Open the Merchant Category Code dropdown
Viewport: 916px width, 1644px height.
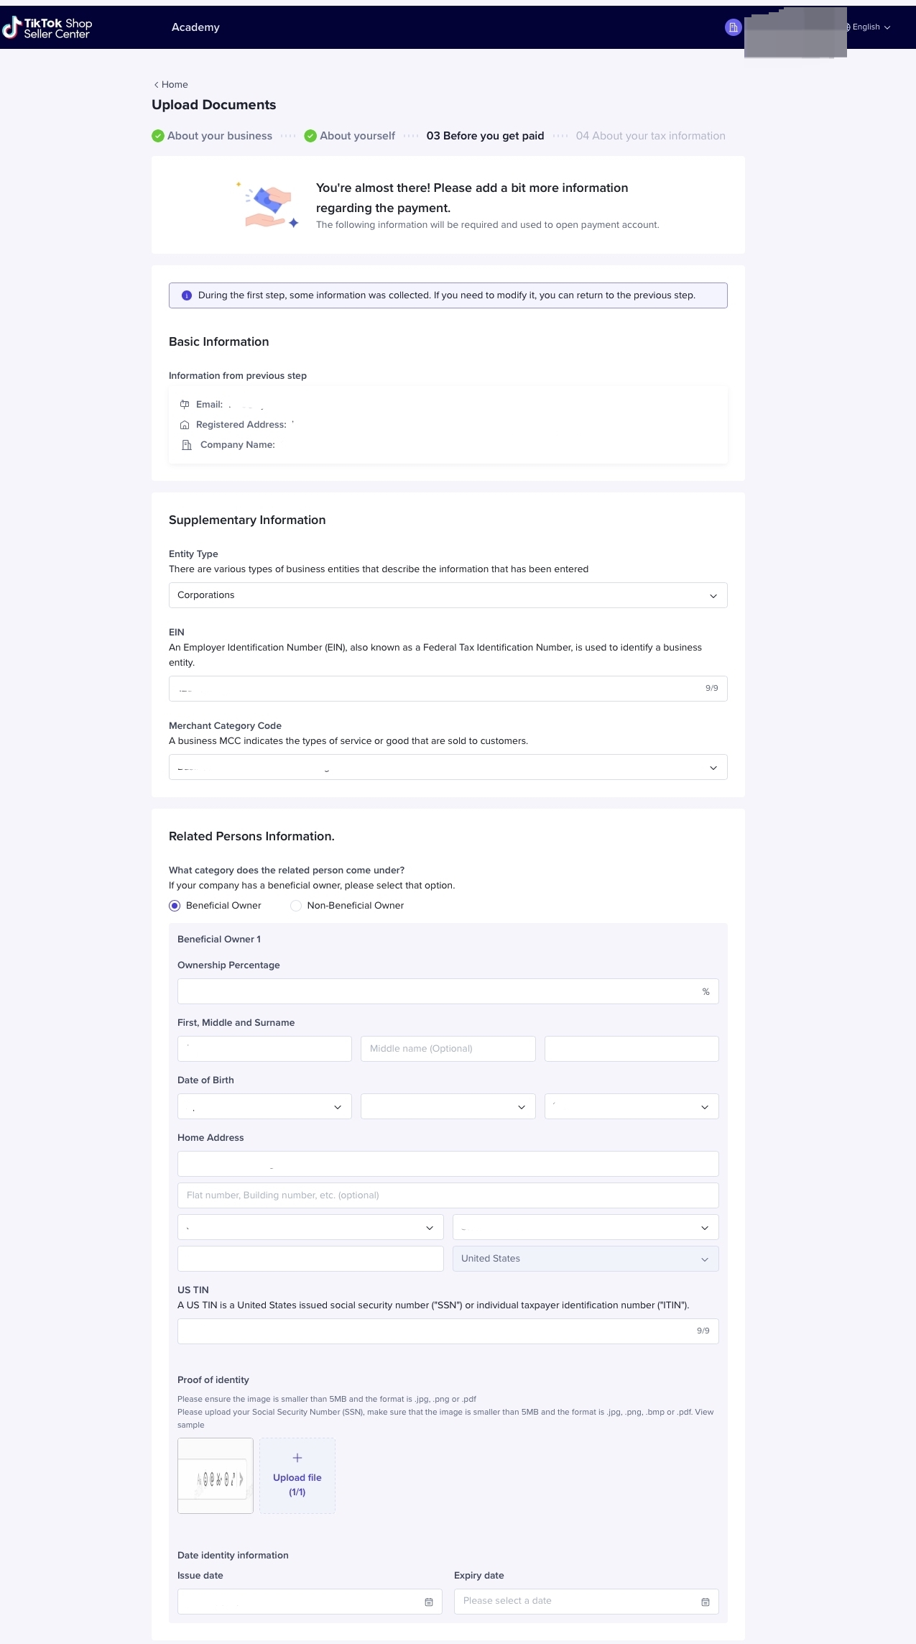coord(448,767)
